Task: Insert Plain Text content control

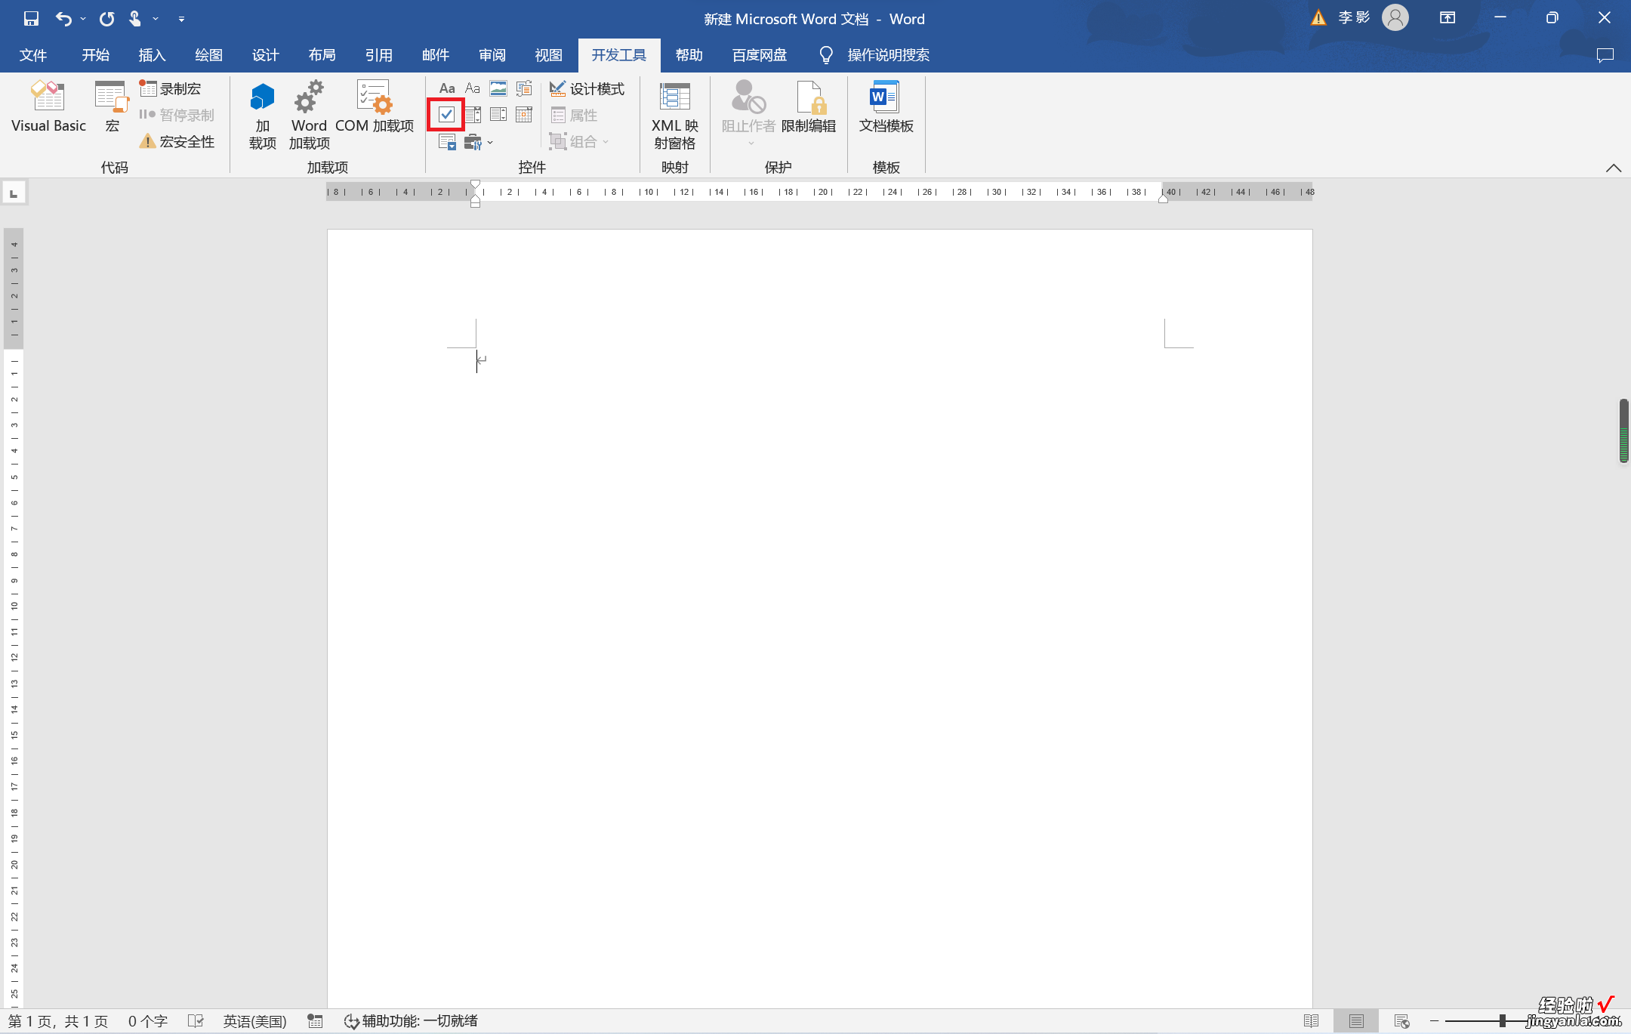Action: [473, 88]
